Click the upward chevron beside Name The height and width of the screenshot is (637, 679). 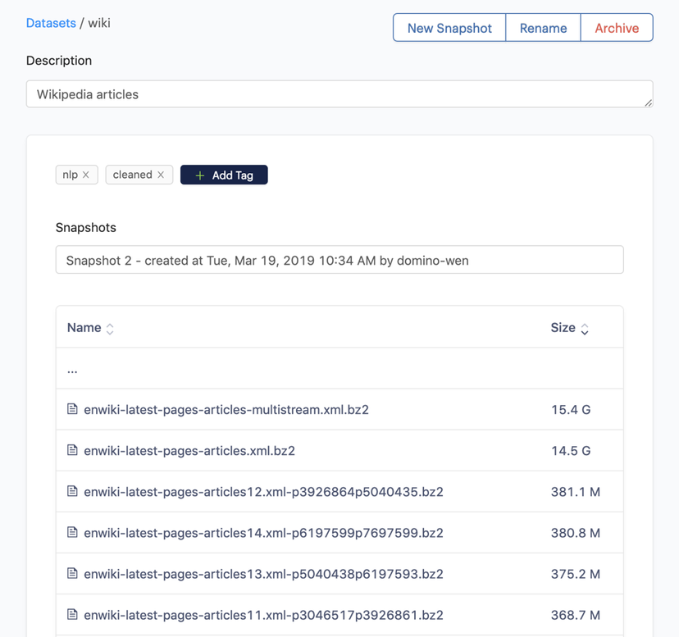[x=108, y=324]
